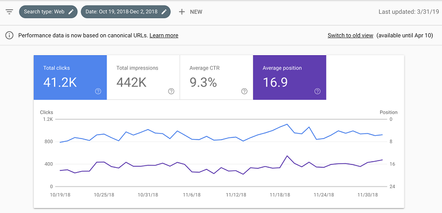Click Switch to old view link
The width and height of the screenshot is (442, 213).
point(350,35)
